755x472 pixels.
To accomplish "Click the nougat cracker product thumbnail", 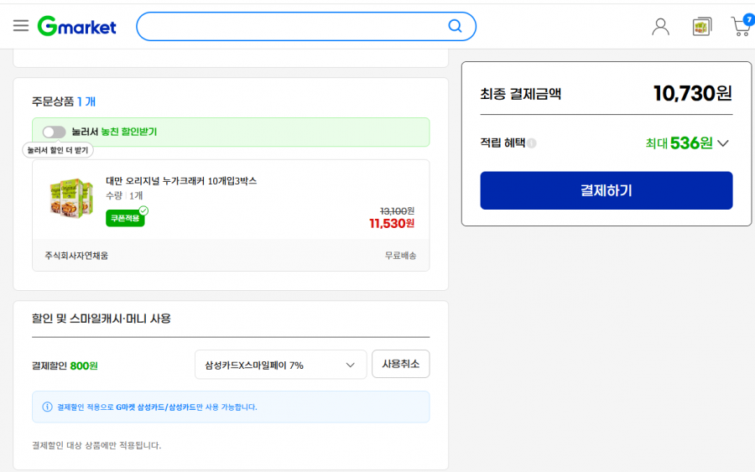I will (71, 198).
